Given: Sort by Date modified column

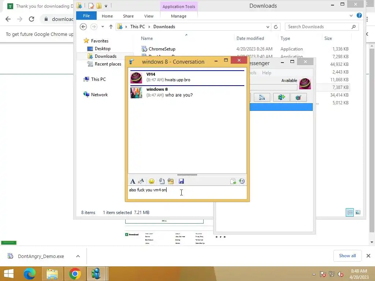Looking at the screenshot, I should [x=250, y=38].
